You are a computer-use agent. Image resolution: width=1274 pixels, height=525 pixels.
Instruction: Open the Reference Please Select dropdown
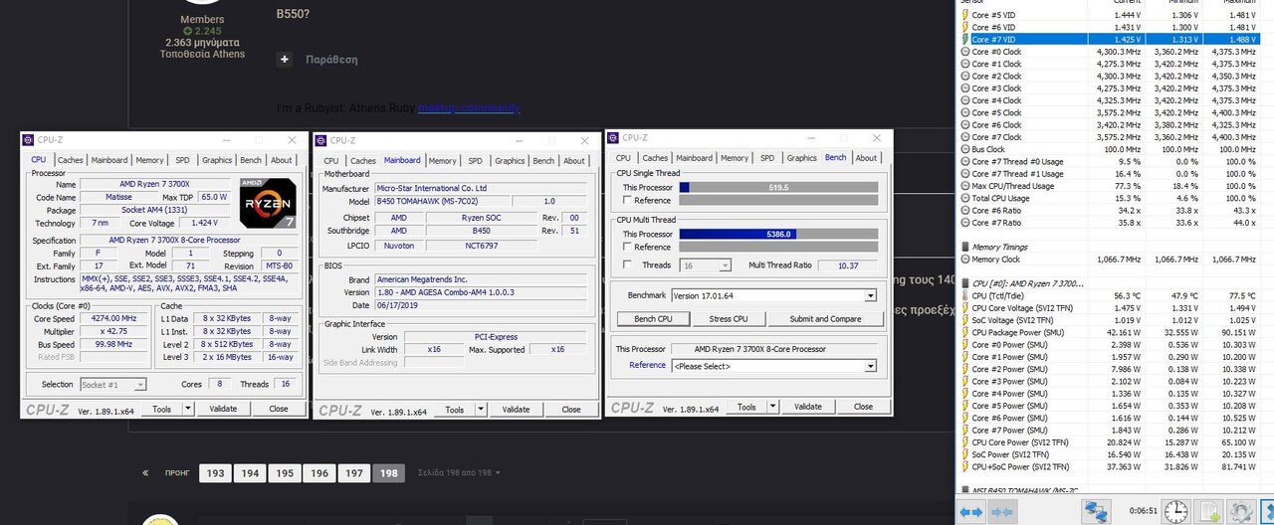pyautogui.click(x=871, y=366)
